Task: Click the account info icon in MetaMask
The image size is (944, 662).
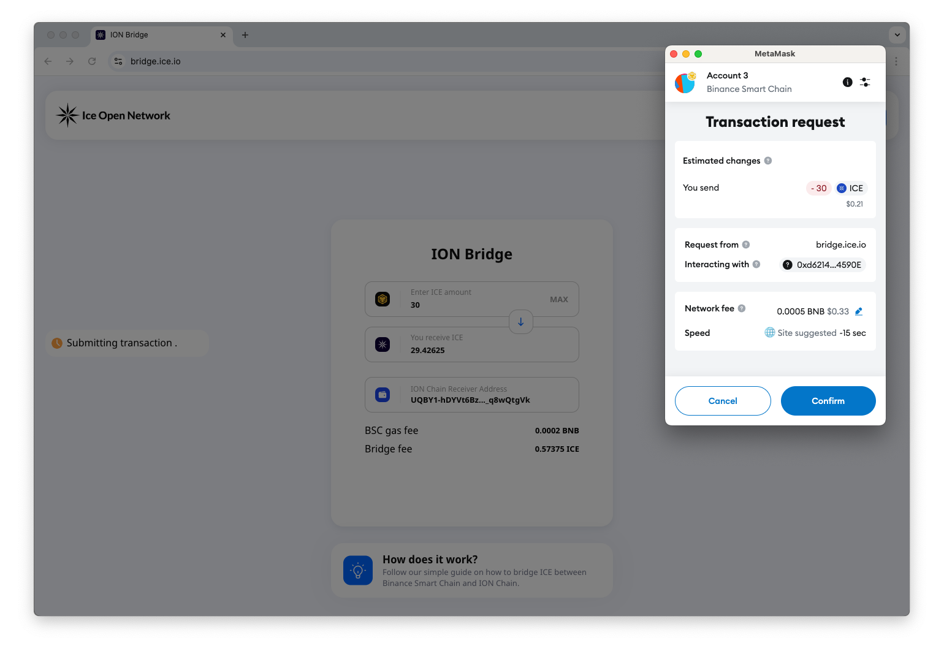Action: point(848,82)
